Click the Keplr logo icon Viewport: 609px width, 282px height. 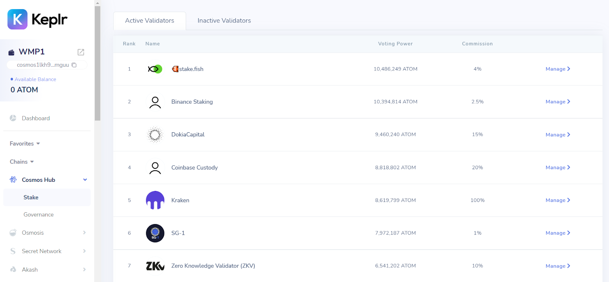click(x=18, y=19)
